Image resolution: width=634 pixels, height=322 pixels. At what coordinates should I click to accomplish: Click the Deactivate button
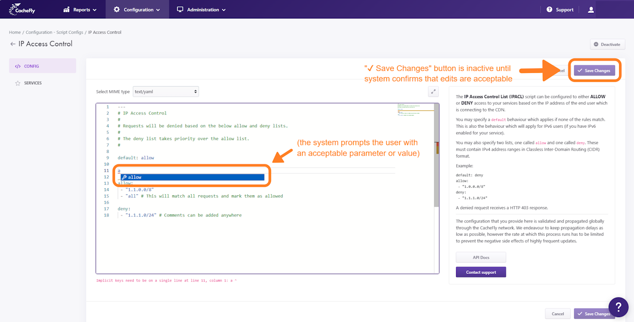click(x=607, y=45)
